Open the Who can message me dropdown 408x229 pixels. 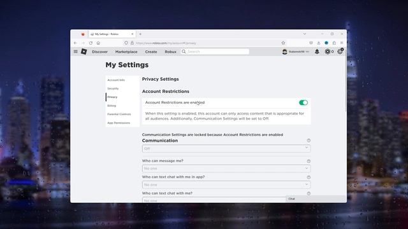click(x=226, y=169)
